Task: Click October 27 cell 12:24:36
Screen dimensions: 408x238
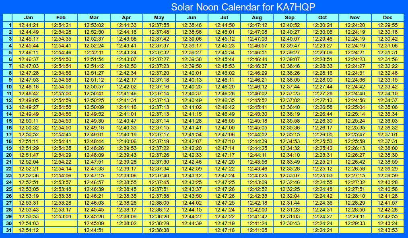Action: (322, 203)
